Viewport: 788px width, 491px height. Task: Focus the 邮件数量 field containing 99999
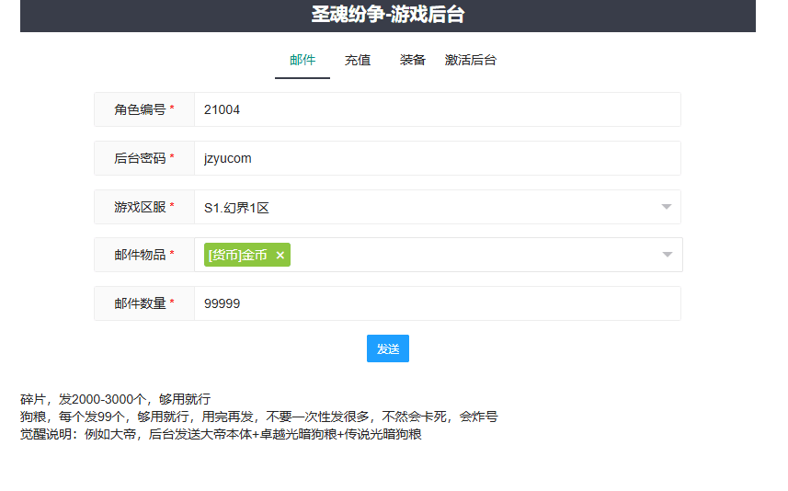click(437, 303)
